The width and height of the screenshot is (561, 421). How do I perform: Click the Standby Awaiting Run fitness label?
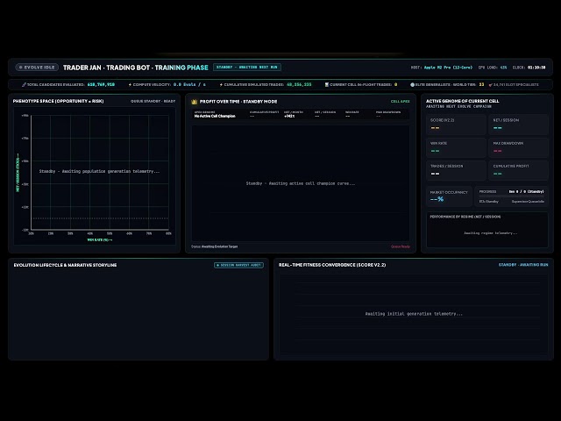523,265
